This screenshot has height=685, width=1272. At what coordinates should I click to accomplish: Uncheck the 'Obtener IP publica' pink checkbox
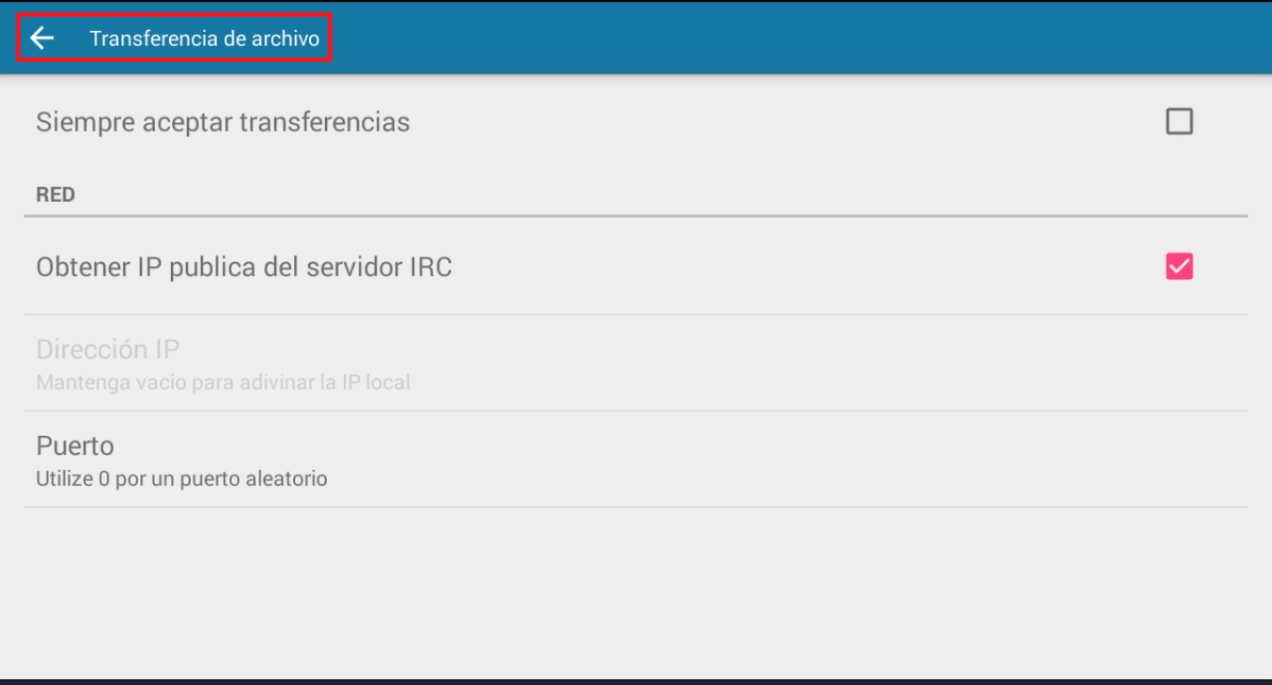1179,267
